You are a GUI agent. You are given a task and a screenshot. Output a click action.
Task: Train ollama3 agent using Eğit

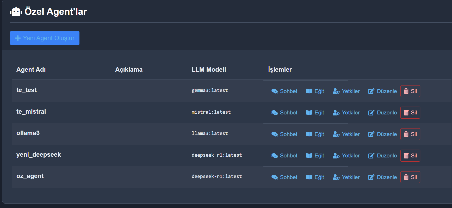[315, 134]
